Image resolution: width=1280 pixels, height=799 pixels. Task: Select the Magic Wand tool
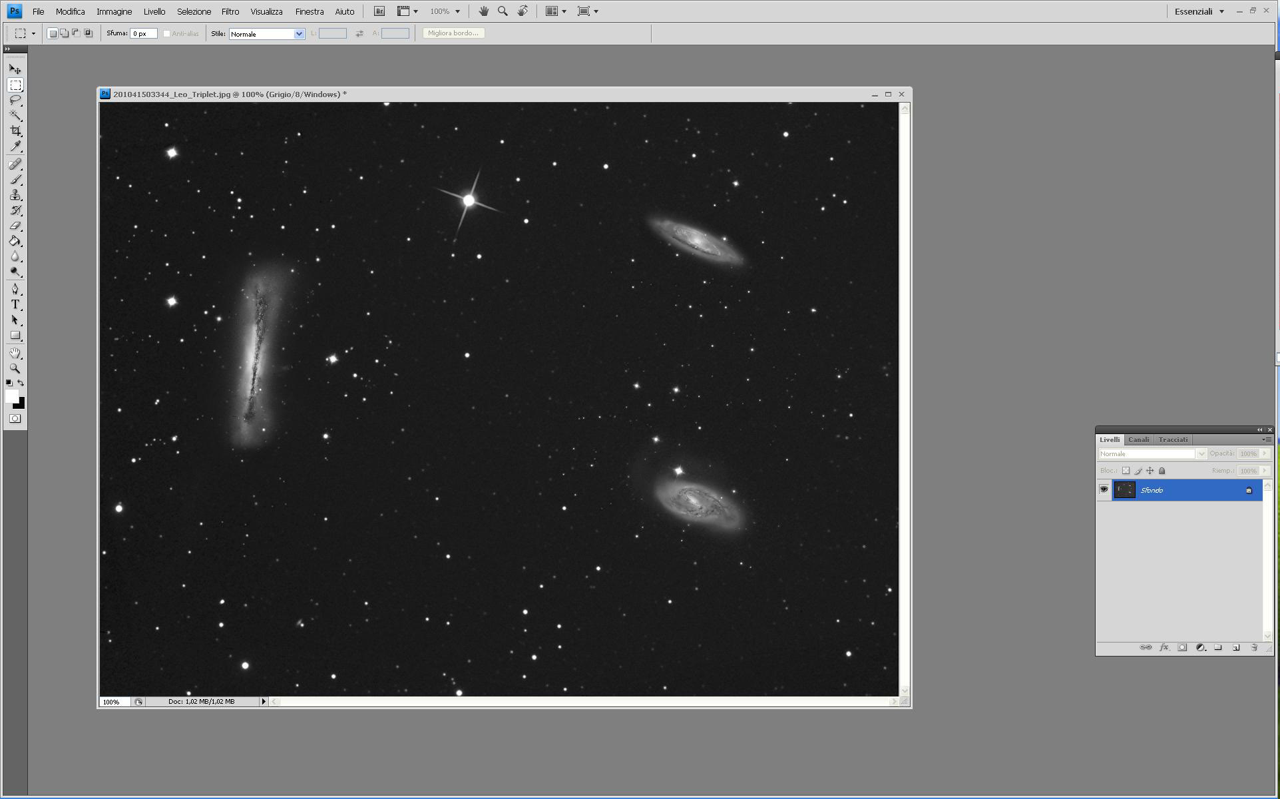(15, 116)
